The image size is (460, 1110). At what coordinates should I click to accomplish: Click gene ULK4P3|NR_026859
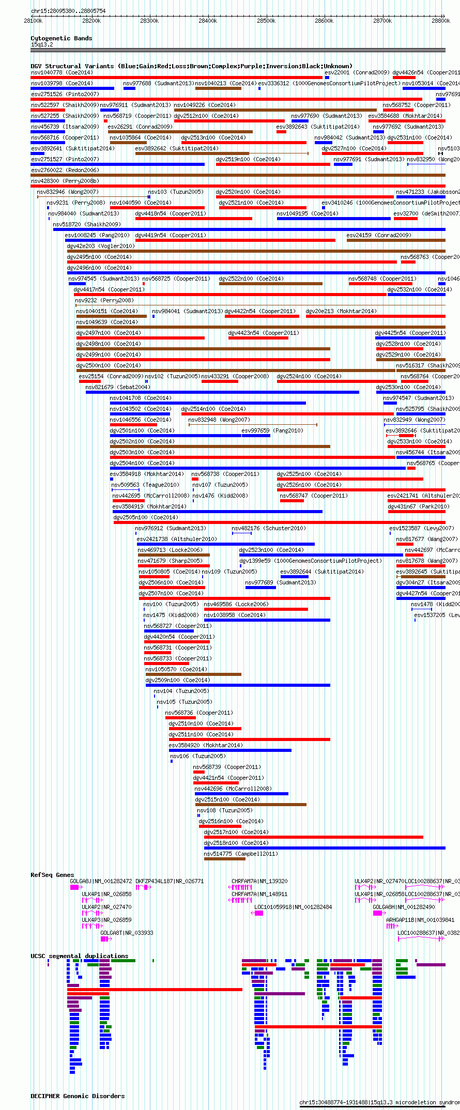tap(92, 926)
